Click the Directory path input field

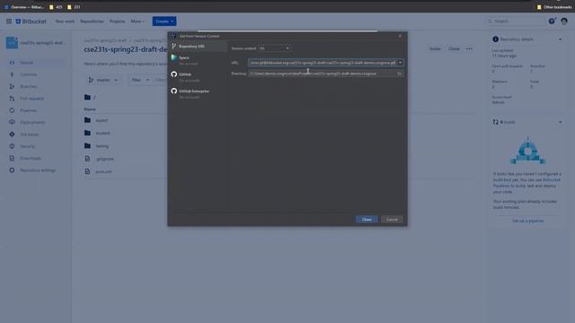point(323,74)
